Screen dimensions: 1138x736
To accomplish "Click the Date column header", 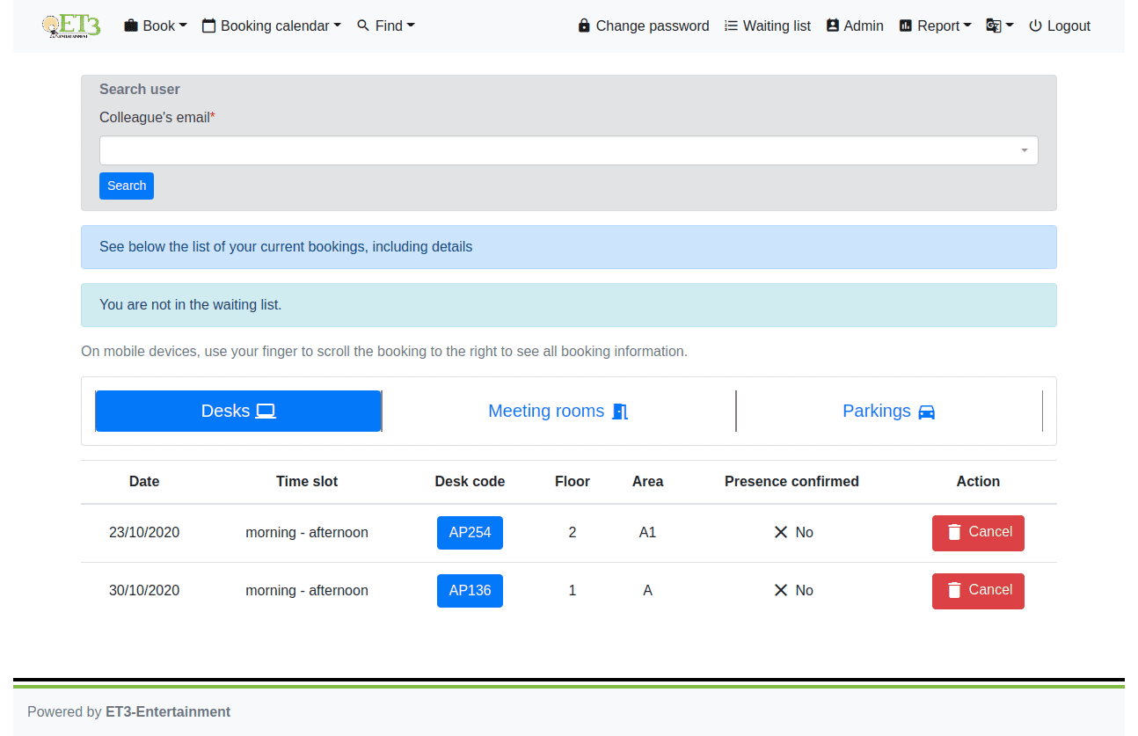I will click(x=144, y=482).
